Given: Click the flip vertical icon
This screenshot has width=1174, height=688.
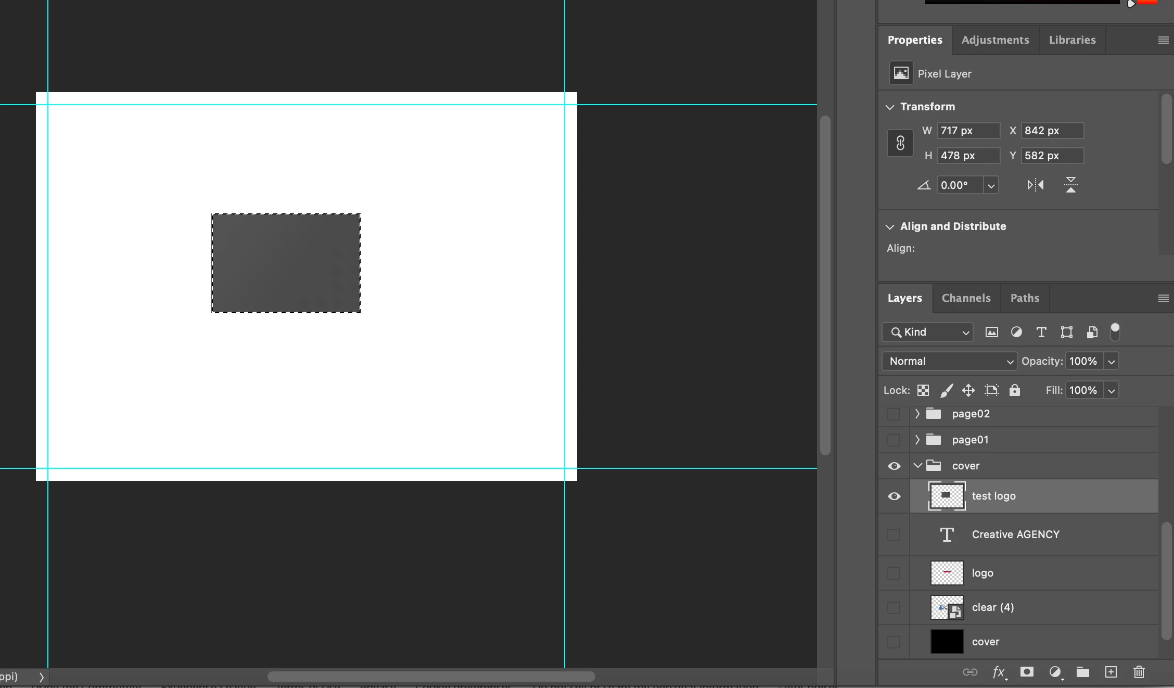Looking at the screenshot, I should (x=1070, y=185).
